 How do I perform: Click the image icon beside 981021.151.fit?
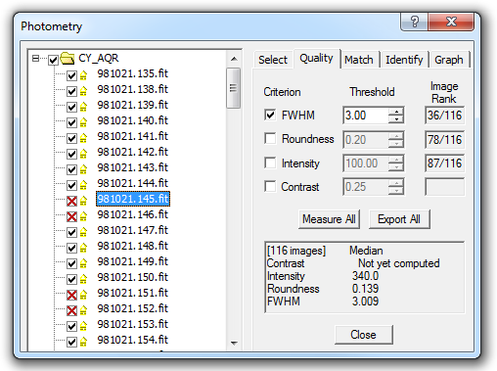pyautogui.click(x=83, y=295)
